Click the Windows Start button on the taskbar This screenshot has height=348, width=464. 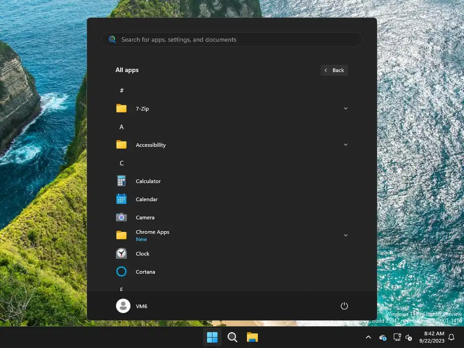[x=212, y=337]
